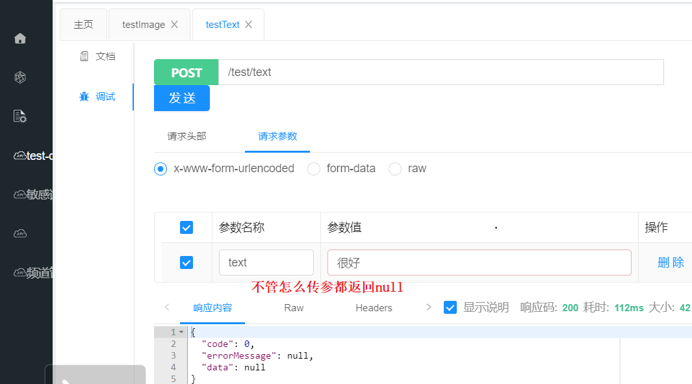Switch encoding to form-data
Viewport: 692px width, 384px height.
(x=314, y=168)
